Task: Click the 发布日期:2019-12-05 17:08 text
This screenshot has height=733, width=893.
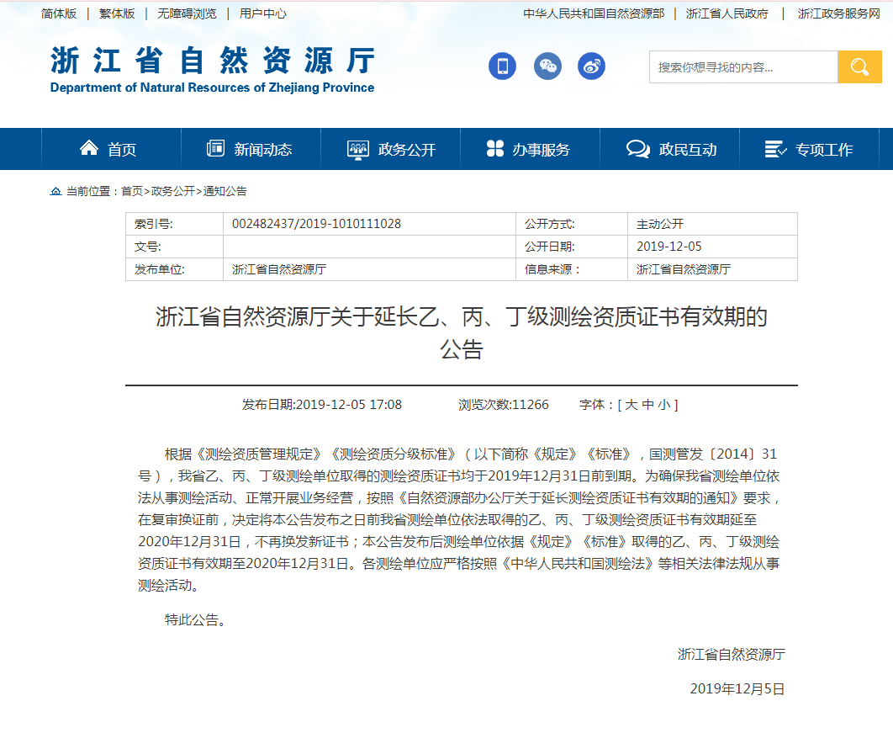Action: (322, 405)
